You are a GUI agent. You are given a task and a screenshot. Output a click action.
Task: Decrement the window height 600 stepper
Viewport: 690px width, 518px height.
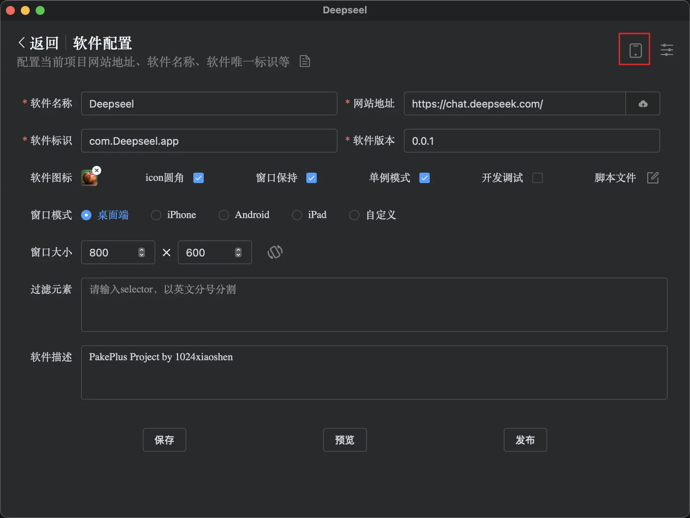pyautogui.click(x=238, y=255)
